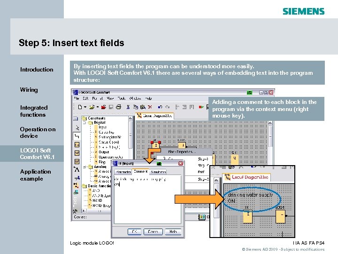Screen dimensions: 338x254
Task: Go to Application example slide section
Action: tap(36, 175)
